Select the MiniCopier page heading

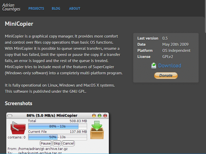click(19, 24)
